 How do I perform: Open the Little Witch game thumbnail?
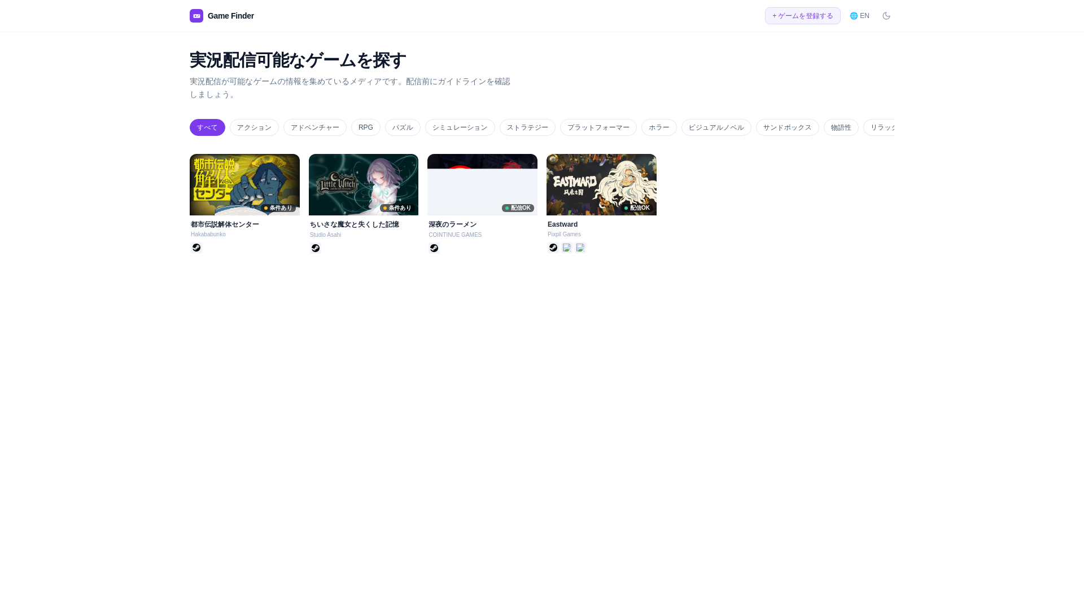364,184
